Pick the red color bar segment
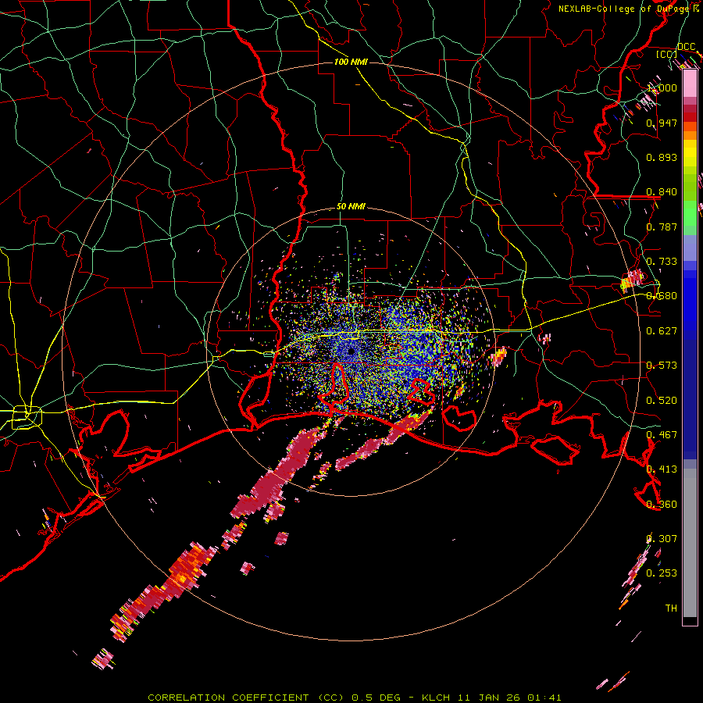The width and height of the screenshot is (703, 703). click(690, 117)
